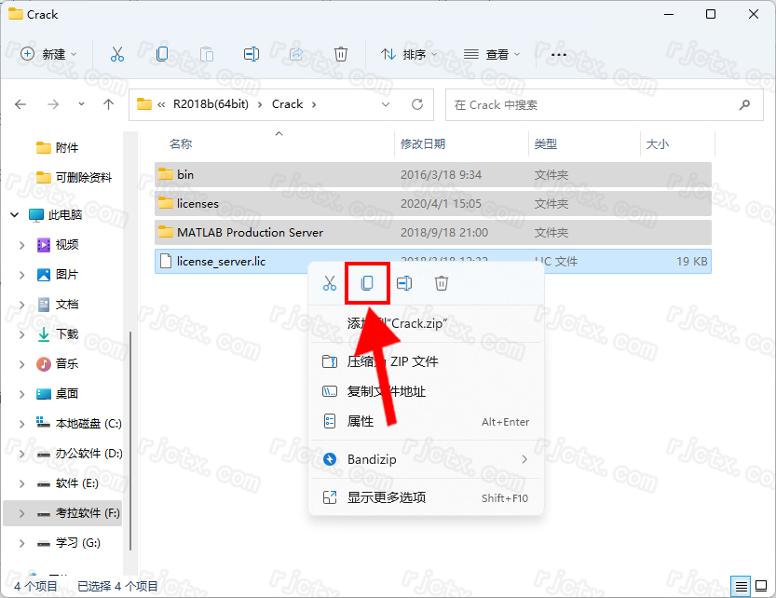
Task: Select the MATLAB Production Server folder
Action: [250, 232]
